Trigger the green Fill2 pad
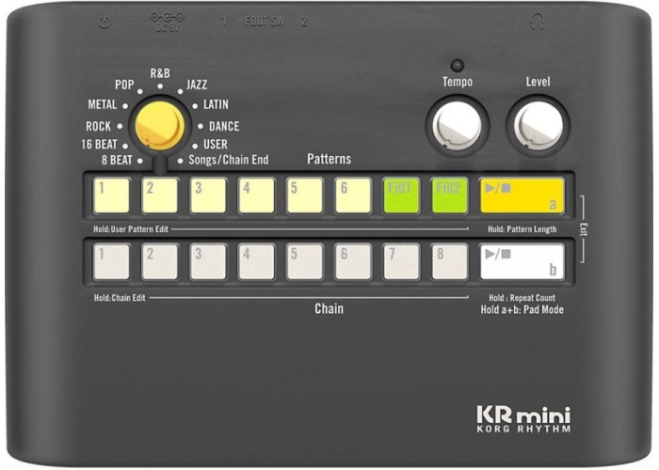This screenshot has width=659, height=470. [x=450, y=196]
